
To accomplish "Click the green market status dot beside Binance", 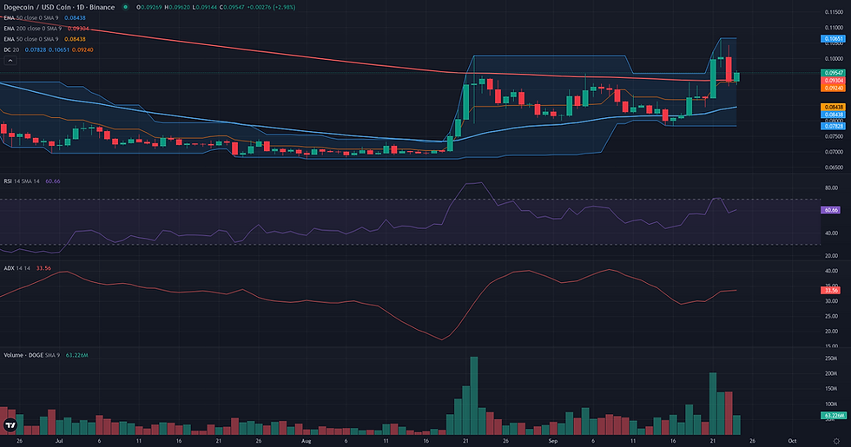I will click(x=125, y=7).
